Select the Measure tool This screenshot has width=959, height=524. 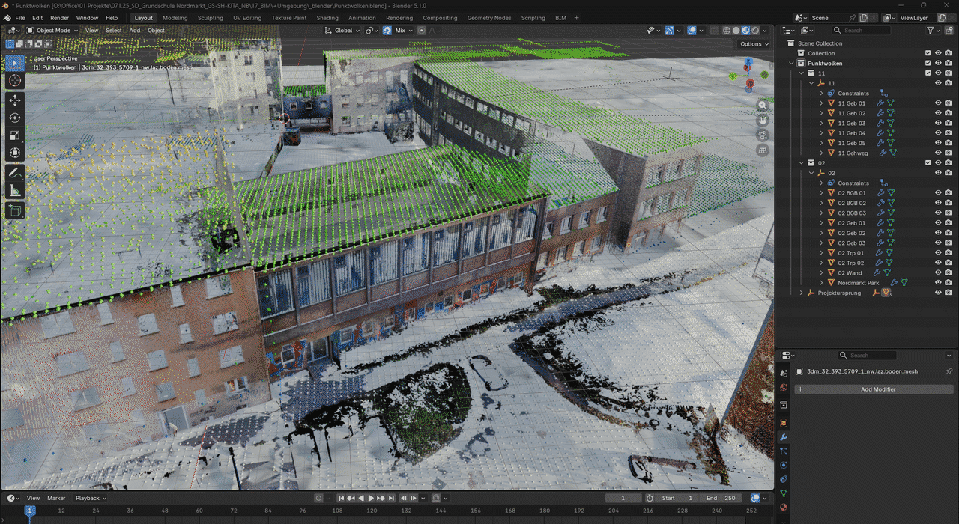pyautogui.click(x=15, y=191)
